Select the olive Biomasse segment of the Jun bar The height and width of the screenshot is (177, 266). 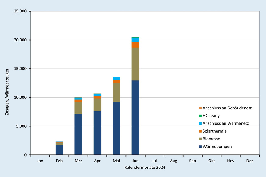135,64
